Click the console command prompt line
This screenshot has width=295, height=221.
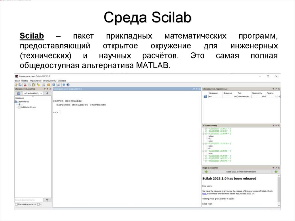point(127,112)
